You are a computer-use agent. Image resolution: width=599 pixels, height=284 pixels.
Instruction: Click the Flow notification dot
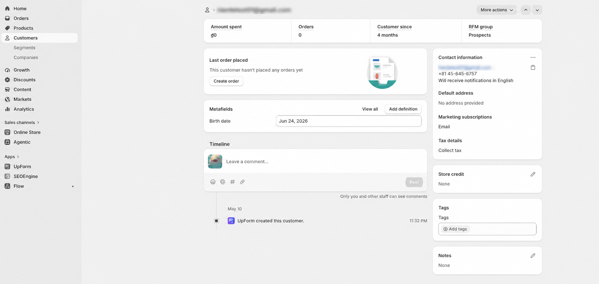[x=73, y=186]
